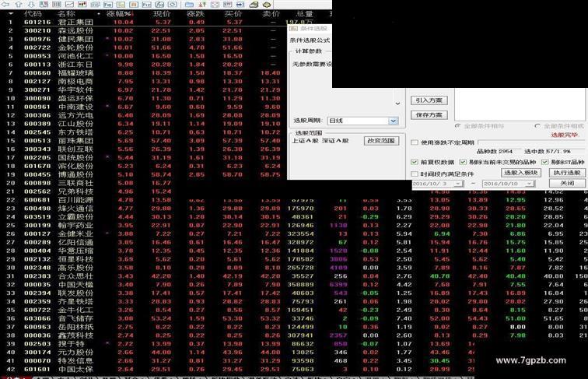Viewport: 588px width, 379px height.
Task: Sort by the 涨幅% column header
Action: click(x=118, y=14)
